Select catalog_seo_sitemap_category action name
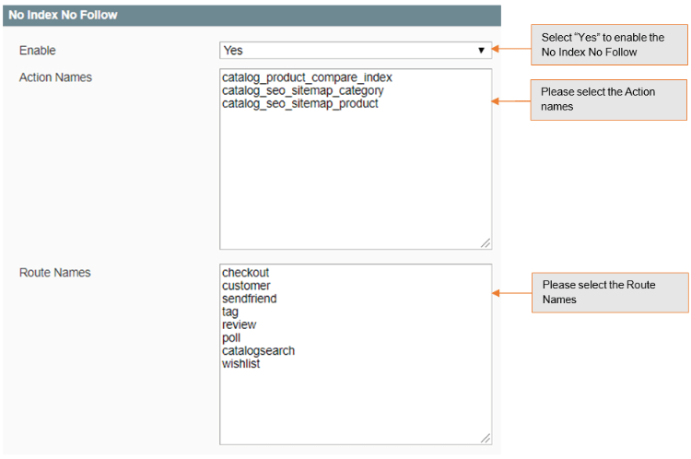This screenshot has width=691, height=459. (x=302, y=90)
